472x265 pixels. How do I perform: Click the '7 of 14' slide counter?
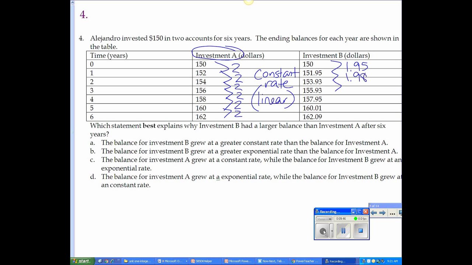374,206
